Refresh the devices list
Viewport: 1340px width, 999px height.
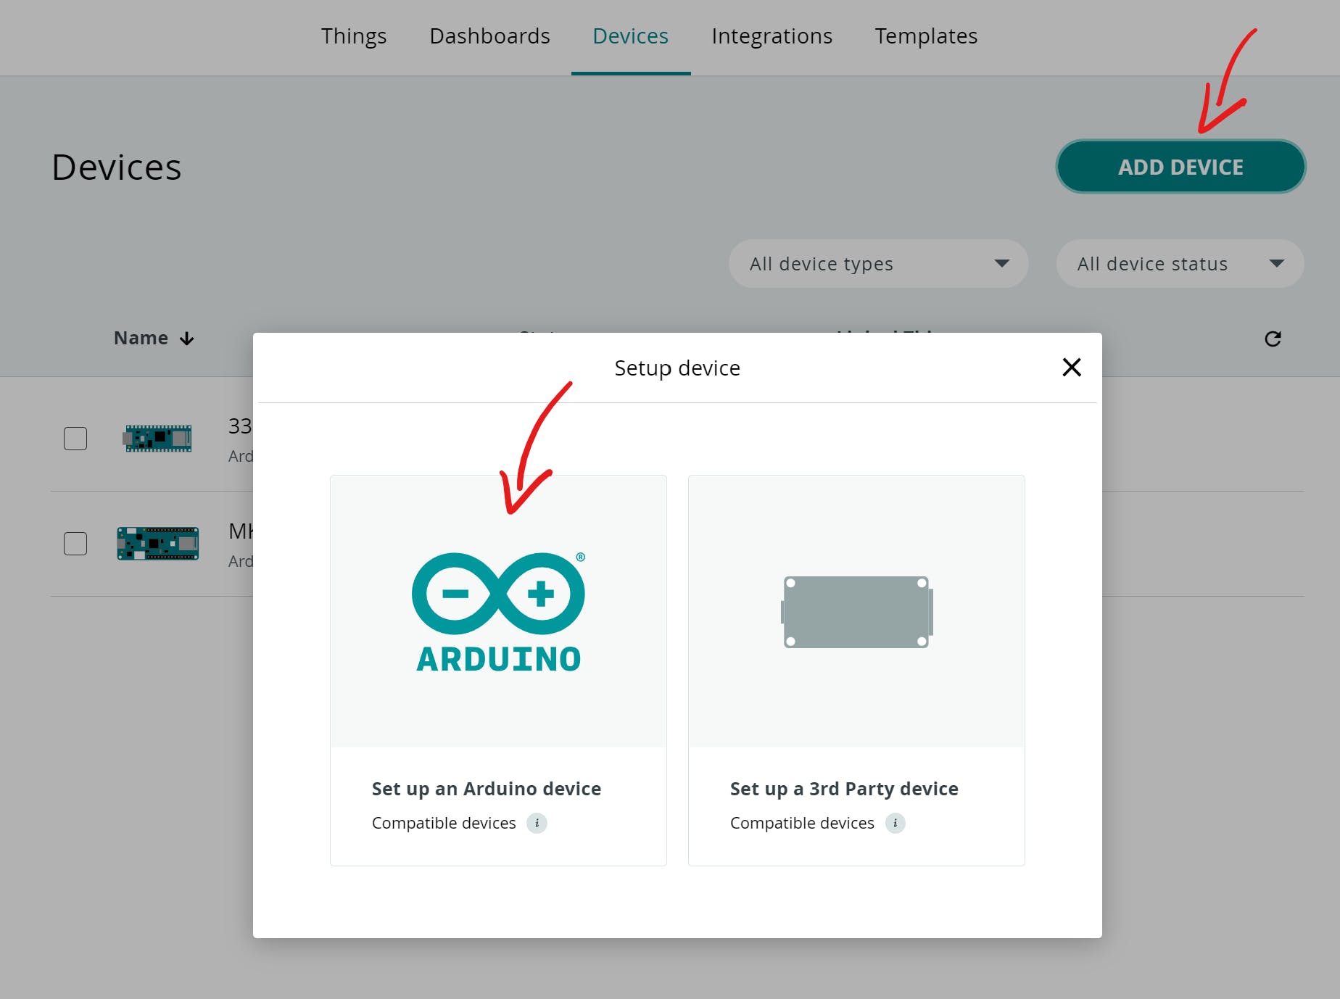click(x=1273, y=339)
